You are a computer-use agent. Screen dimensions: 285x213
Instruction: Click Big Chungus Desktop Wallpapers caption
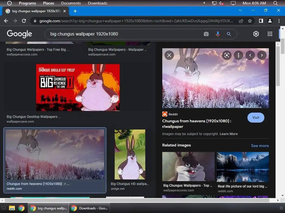[x=34, y=117]
